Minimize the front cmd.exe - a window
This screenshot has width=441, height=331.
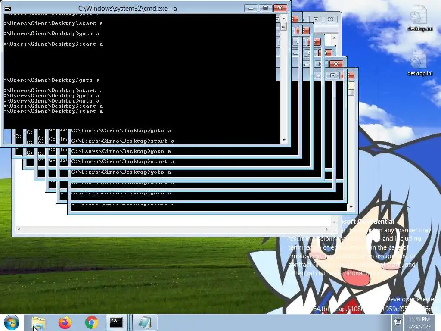pyautogui.click(x=251, y=8)
